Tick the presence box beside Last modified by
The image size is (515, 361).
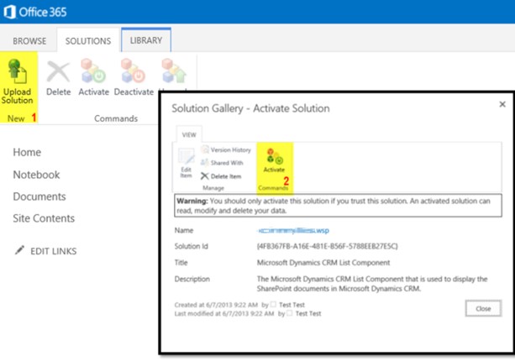point(289,313)
